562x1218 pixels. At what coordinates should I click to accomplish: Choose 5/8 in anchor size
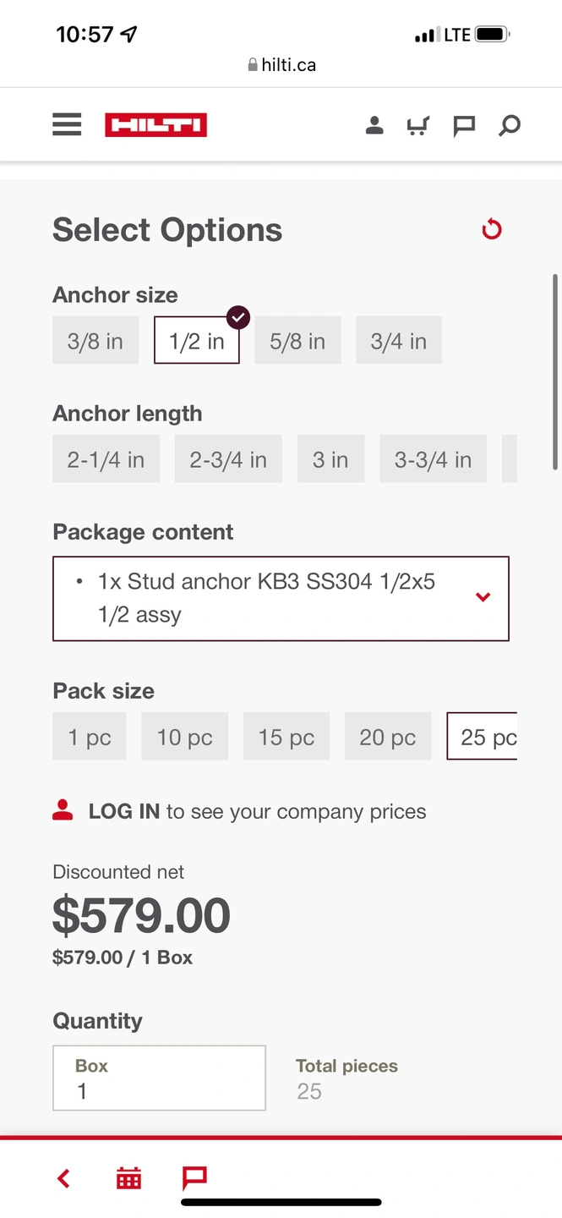(x=297, y=341)
